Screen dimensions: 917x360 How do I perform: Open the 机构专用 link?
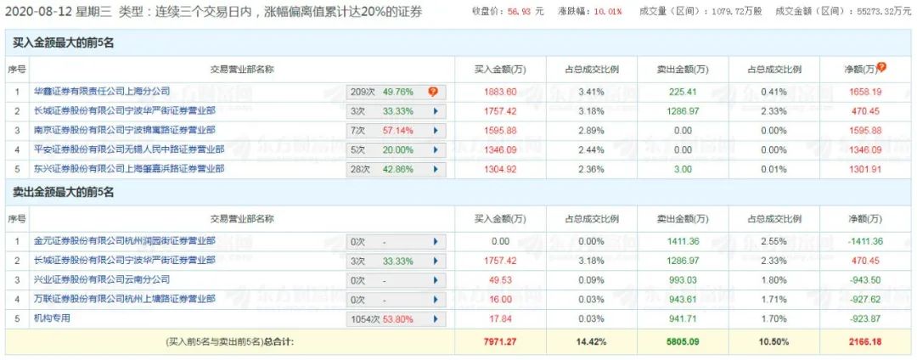(x=52, y=318)
